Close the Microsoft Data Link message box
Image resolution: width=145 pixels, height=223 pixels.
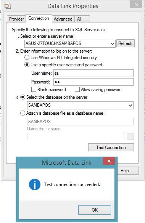[x=109, y=161]
